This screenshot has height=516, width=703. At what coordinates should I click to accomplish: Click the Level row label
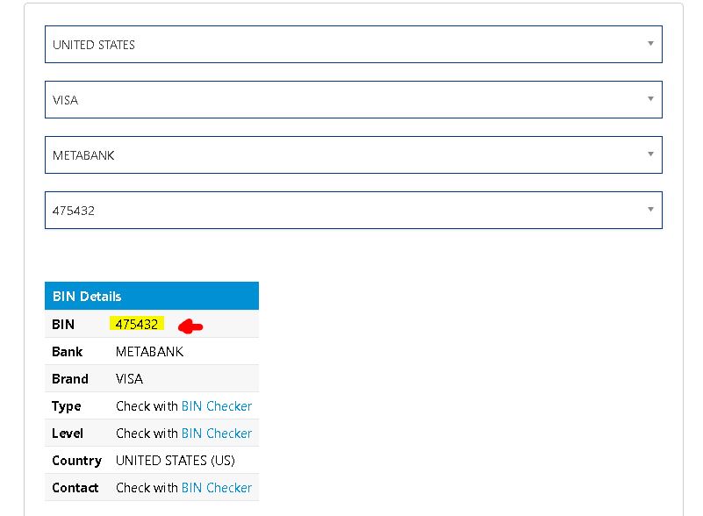click(x=68, y=434)
